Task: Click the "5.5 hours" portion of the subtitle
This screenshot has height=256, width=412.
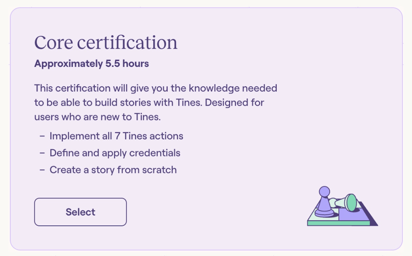Action: pos(127,64)
